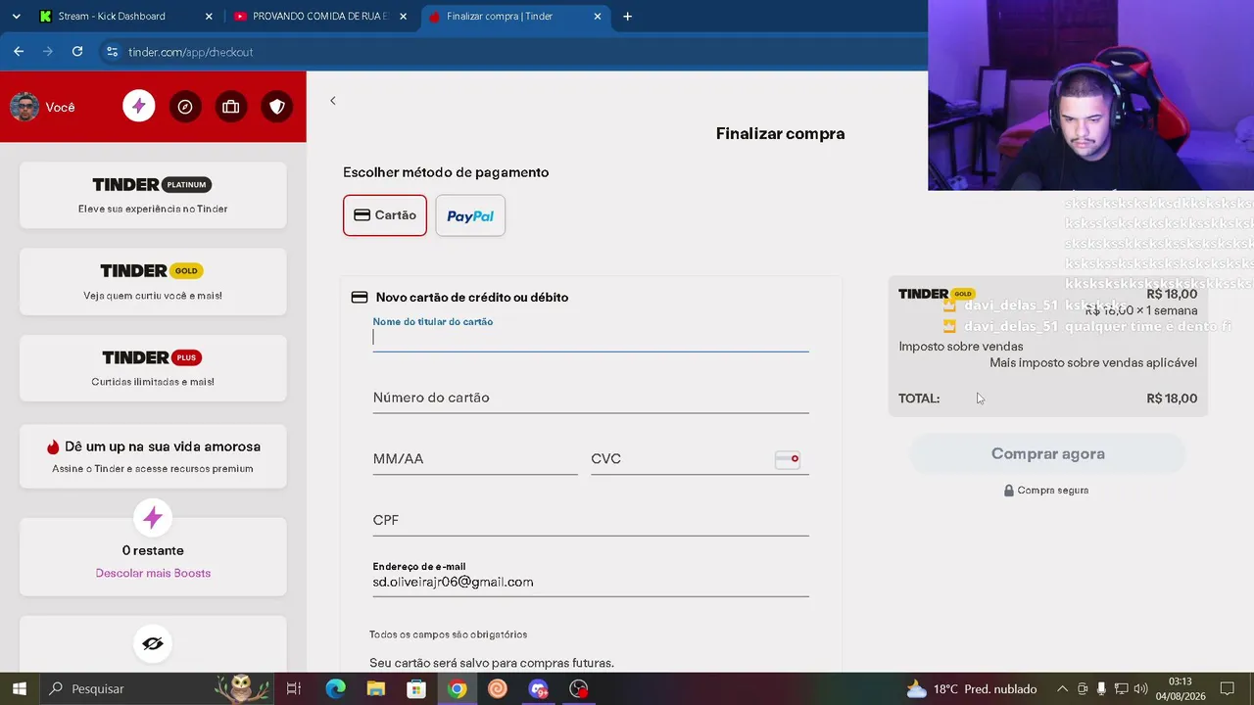1254x705 pixels.
Task: Choose PayPal as payment method
Action: (470, 215)
